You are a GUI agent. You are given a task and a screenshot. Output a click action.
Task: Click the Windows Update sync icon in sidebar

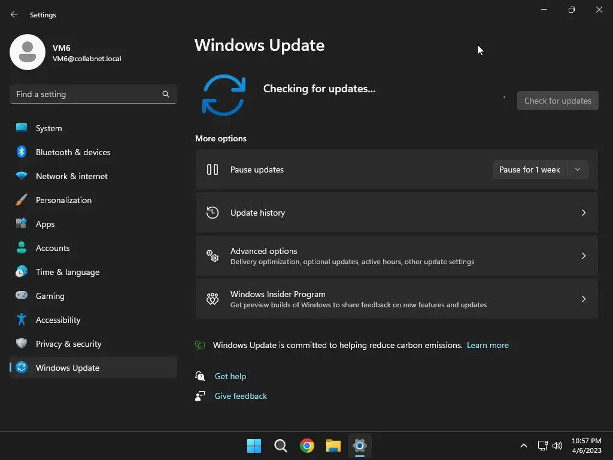click(22, 367)
